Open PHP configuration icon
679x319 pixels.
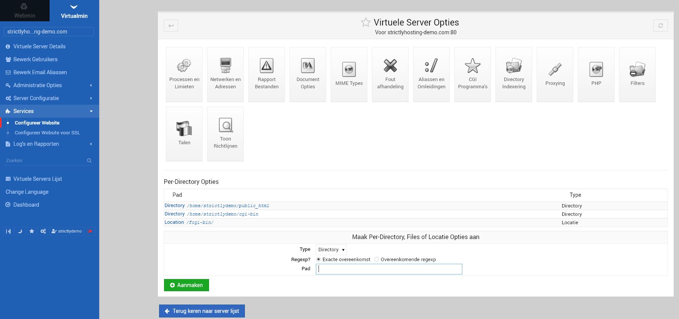[x=596, y=75]
